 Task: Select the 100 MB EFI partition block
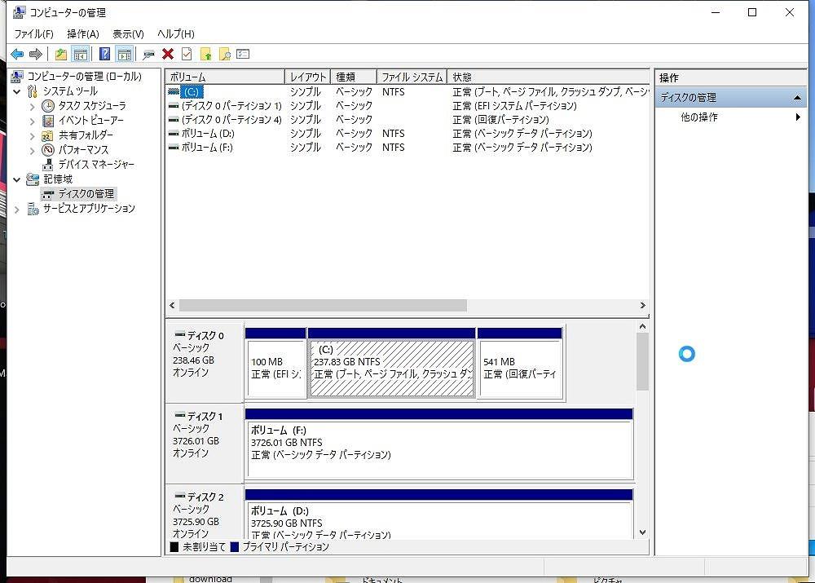click(275, 364)
